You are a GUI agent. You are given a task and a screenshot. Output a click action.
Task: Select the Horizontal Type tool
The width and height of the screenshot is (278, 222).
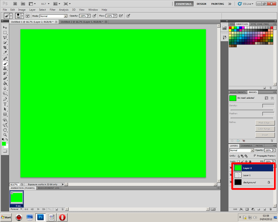(5, 104)
